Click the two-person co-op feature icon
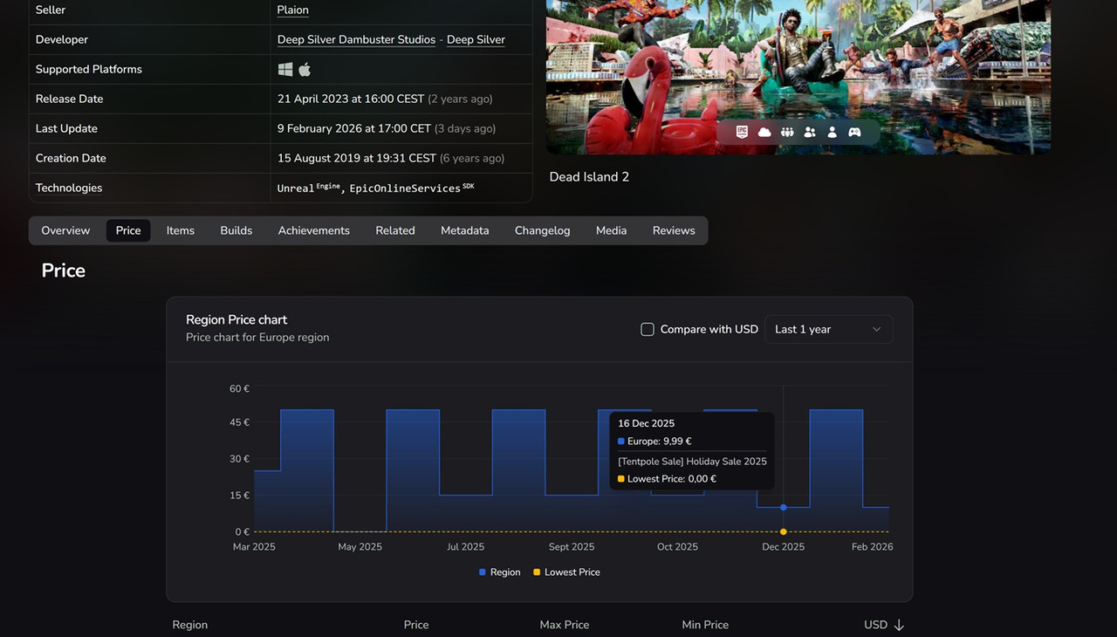This screenshot has width=1117, height=637. 810,132
